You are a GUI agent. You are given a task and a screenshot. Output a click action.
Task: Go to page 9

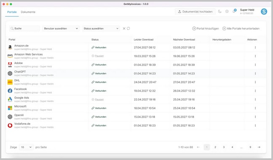(x=250, y=147)
